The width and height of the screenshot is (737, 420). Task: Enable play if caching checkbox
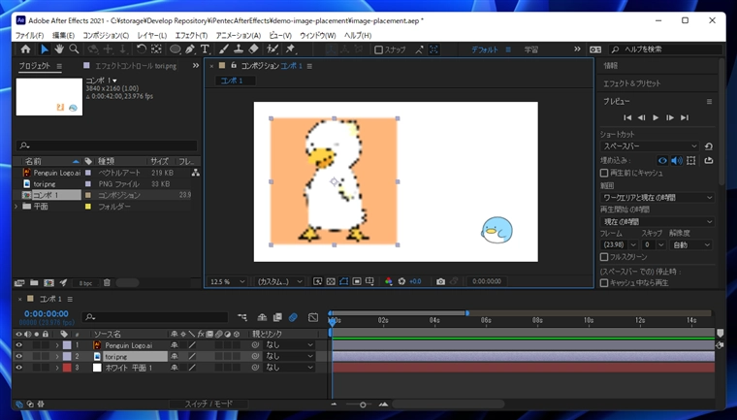pos(604,282)
